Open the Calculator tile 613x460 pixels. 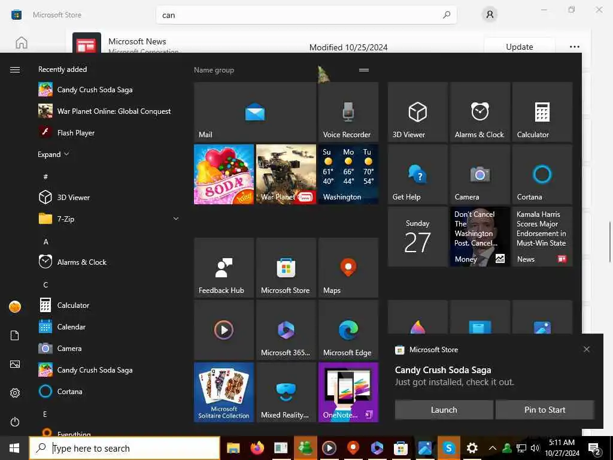(542, 112)
